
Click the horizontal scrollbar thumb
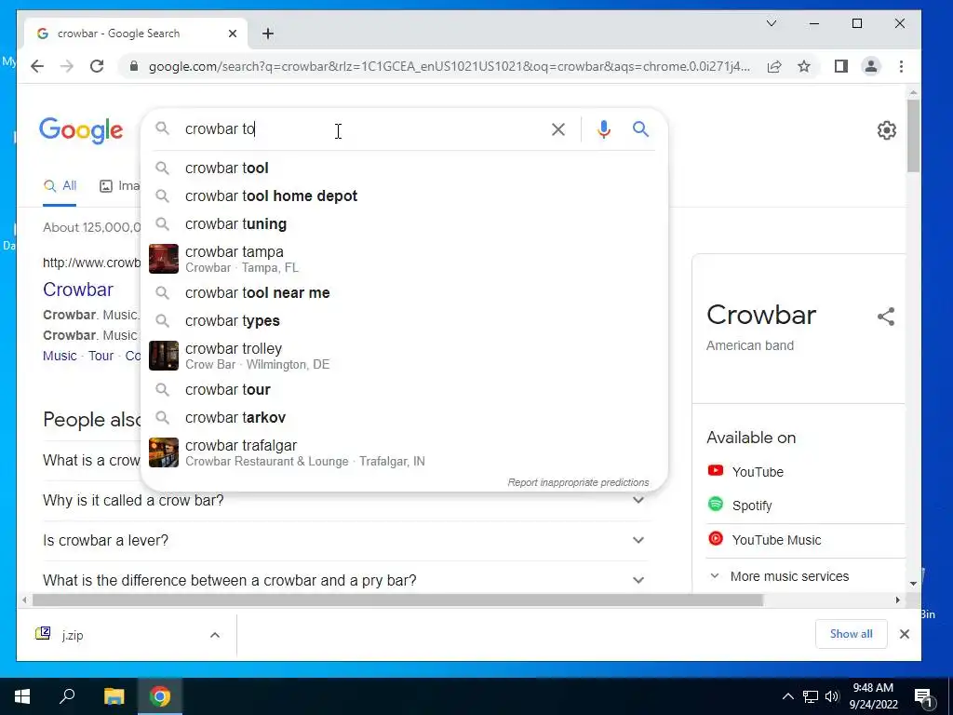coord(397,600)
